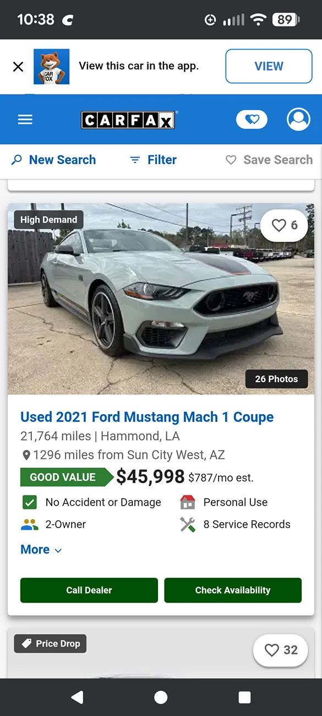Image resolution: width=322 pixels, height=716 pixels.
Task: Open the hamburger navigation menu
Action: click(25, 120)
